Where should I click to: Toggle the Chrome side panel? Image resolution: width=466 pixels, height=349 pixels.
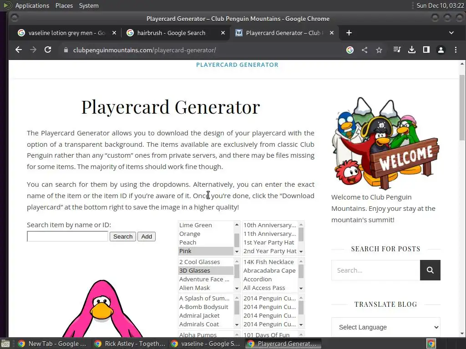[x=426, y=50]
